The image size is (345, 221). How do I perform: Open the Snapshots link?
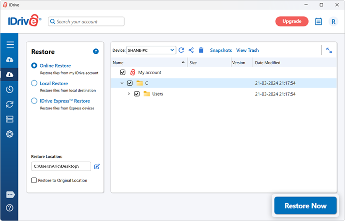click(221, 50)
